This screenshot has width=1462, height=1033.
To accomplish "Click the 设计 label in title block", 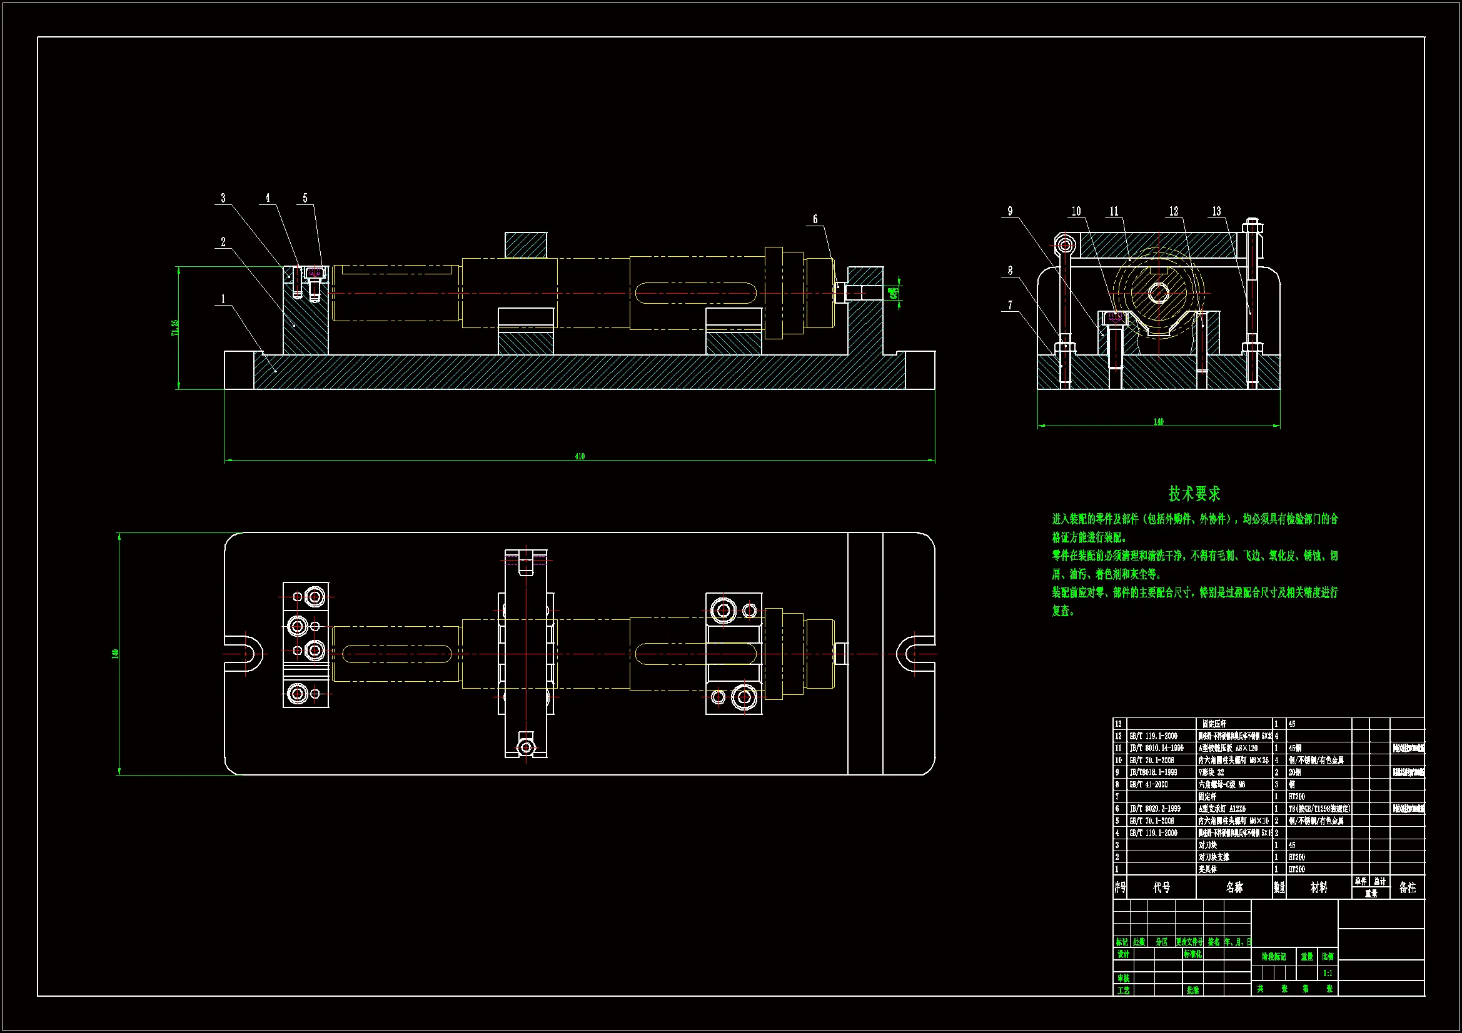I will coord(1123,954).
